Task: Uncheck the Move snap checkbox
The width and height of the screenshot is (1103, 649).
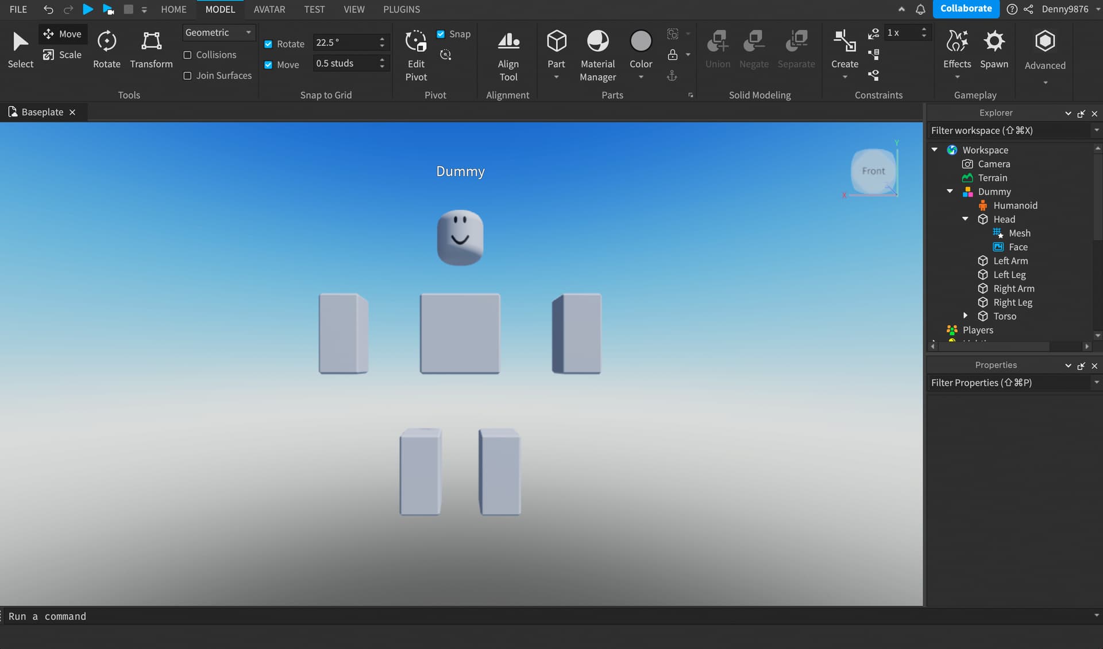Action: [x=268, y=65]
